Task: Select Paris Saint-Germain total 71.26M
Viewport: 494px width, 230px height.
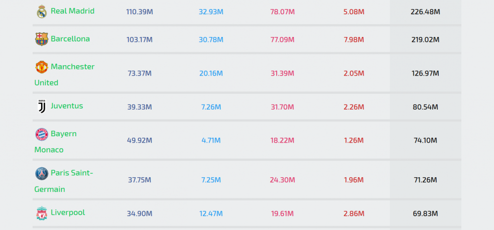Action: pyautogui.click(x=425, y=180)
